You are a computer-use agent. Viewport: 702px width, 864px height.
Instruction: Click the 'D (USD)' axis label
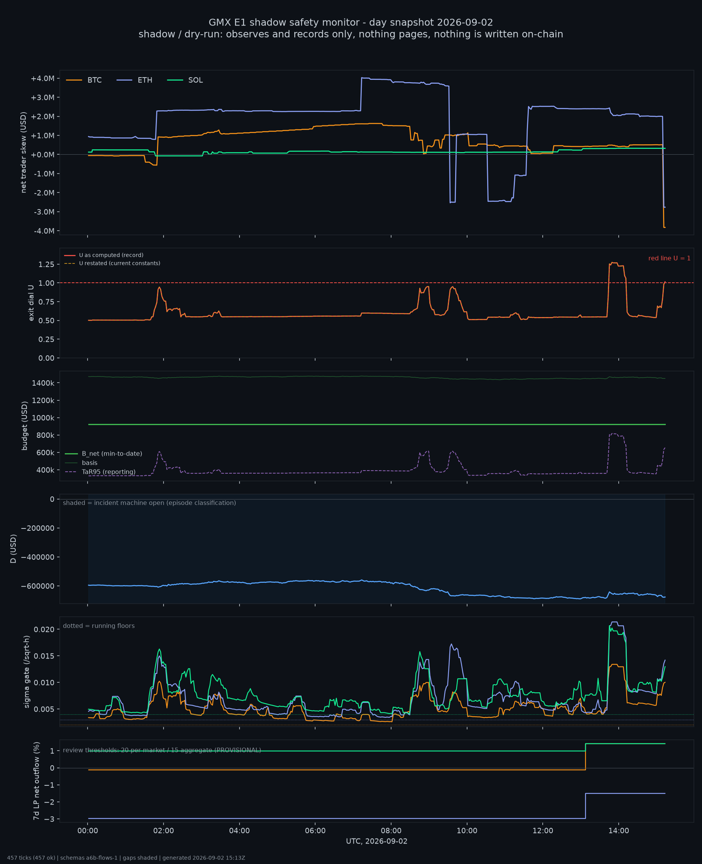point(13,548)
